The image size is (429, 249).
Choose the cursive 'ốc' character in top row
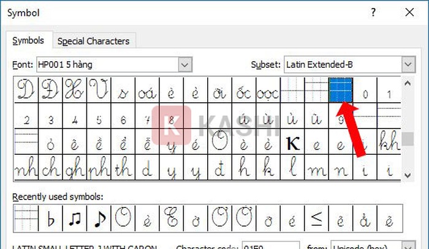point(245,91)
